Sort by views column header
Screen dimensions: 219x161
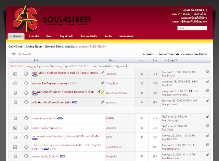[x=155, y=61]
